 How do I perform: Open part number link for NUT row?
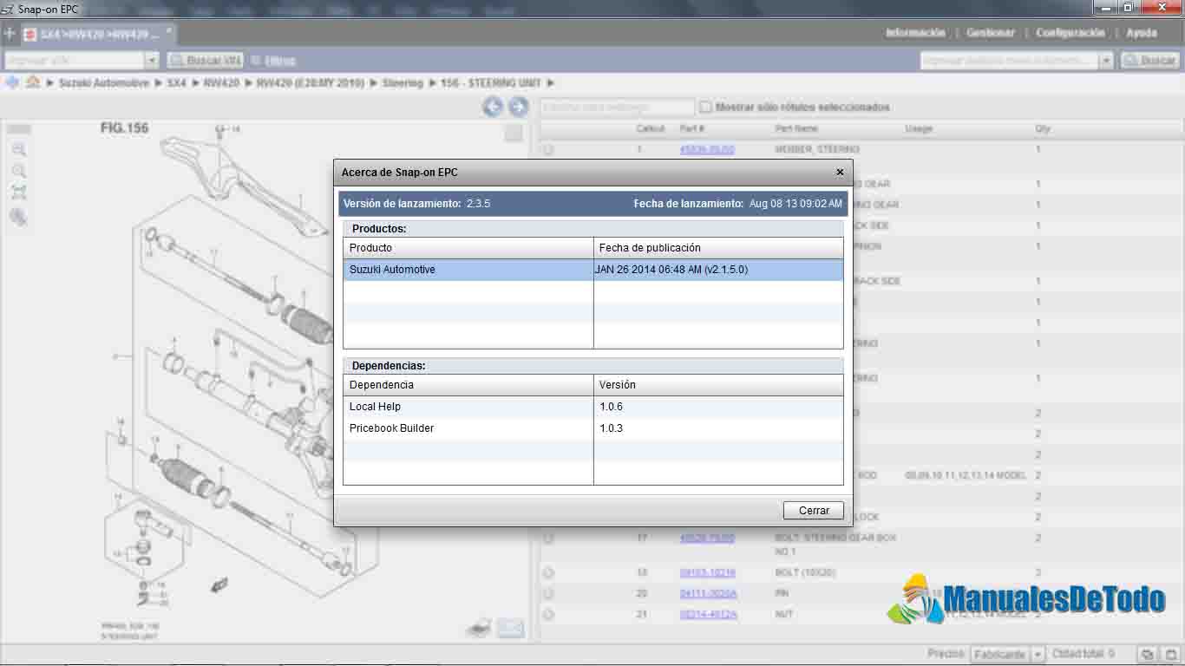708,615
